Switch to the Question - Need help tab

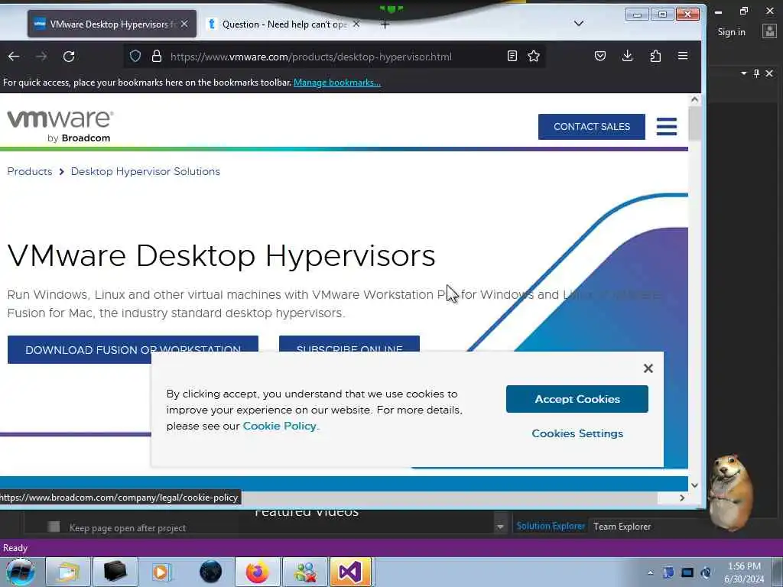[283, 24]
